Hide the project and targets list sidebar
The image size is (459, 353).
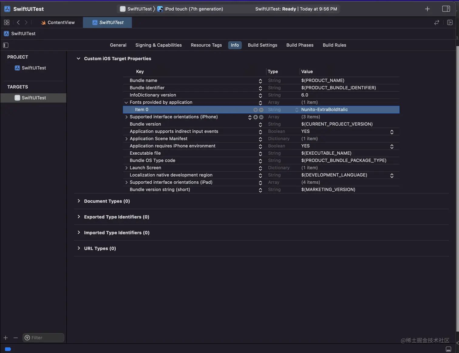6,45
